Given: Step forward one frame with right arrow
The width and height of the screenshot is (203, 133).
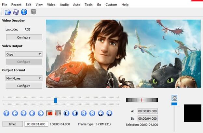Looking at the screenshot, I should 23,113.
